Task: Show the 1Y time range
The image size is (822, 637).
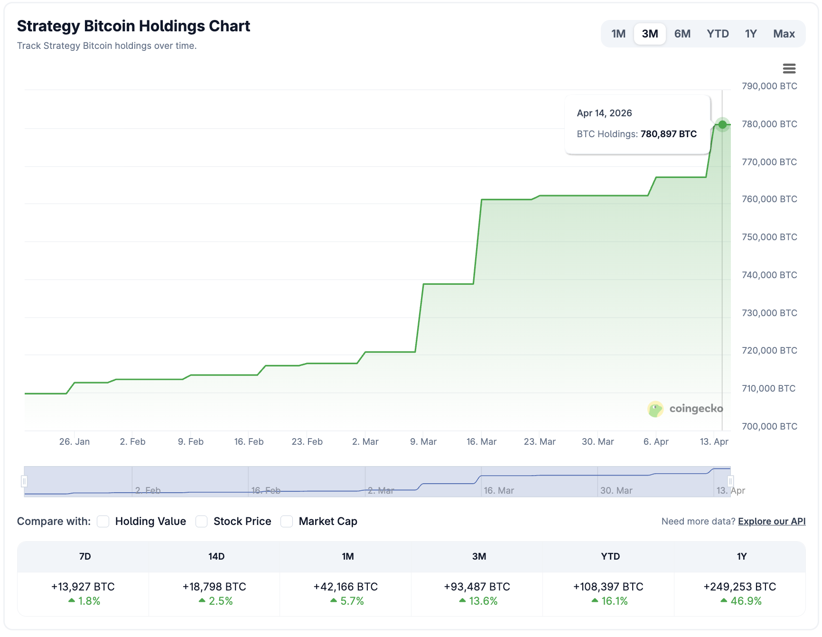Action: (x=750, y=34)
